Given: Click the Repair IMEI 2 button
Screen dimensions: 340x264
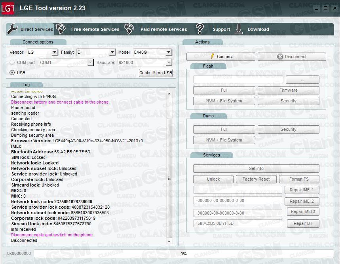Looking at the screenshot, I should pyautogui.click(x=302, y=201).
